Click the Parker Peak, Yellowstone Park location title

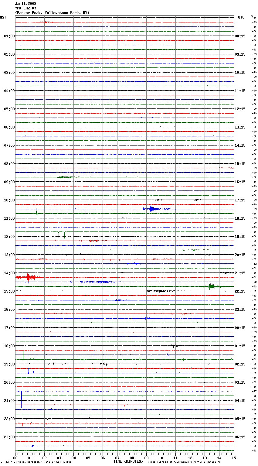point(52,13)
